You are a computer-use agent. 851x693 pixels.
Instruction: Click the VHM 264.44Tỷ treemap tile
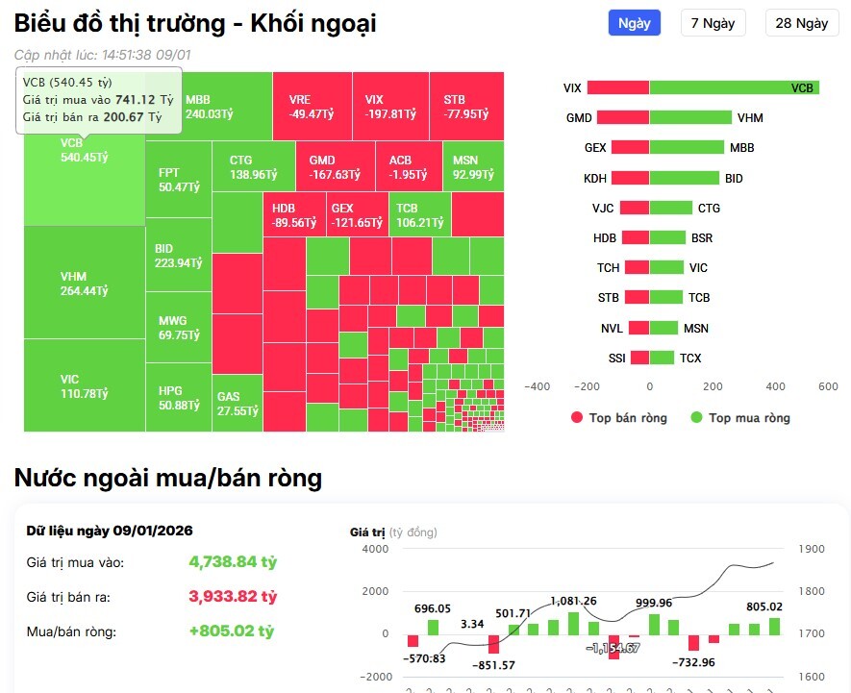[x=84, y=284]
